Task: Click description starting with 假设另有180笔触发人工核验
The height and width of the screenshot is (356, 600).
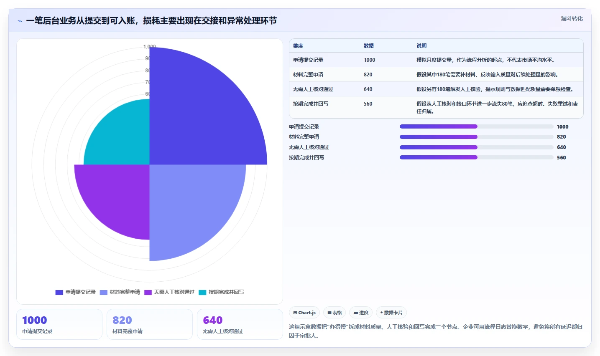Action: pyautogui.click(x=495, y=89)
